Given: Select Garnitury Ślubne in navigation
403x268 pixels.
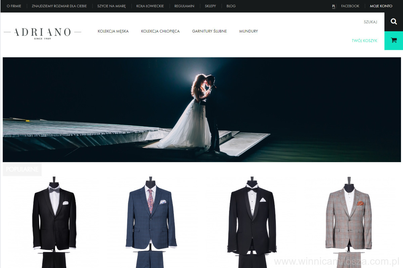Looking at the screenshot, I should 209,31.
